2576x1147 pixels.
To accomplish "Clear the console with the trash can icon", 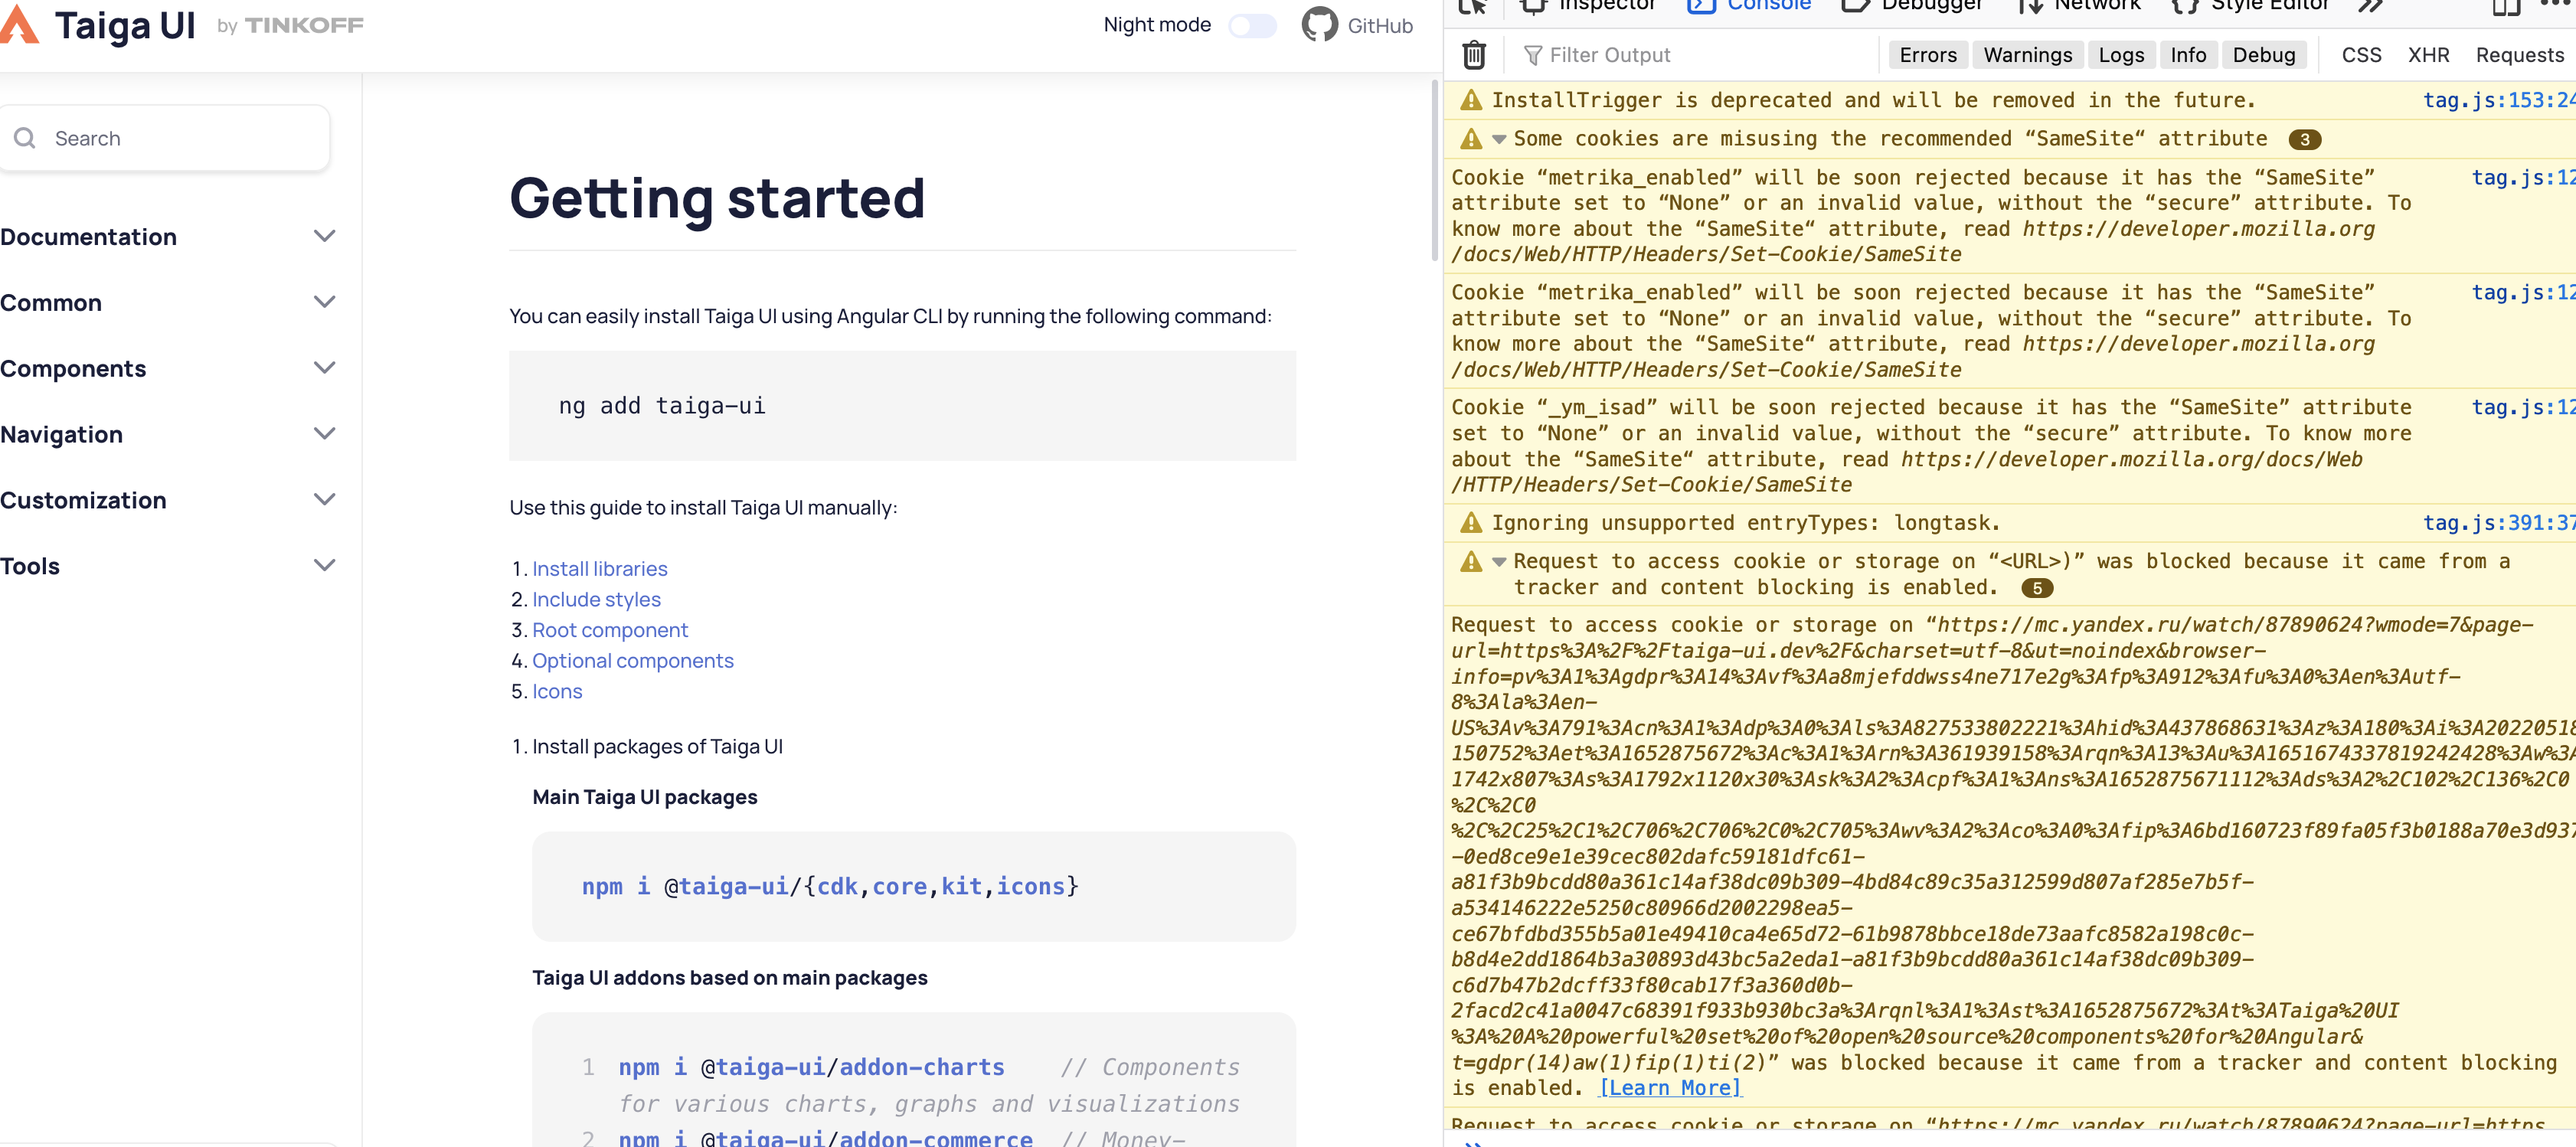I will [x=1473, y=55].
